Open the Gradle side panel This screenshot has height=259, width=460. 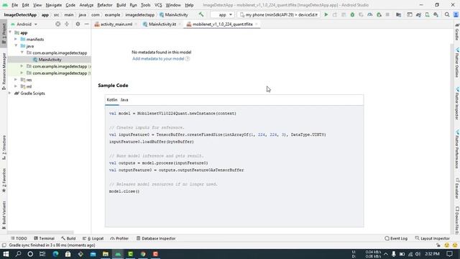[457, 32]
